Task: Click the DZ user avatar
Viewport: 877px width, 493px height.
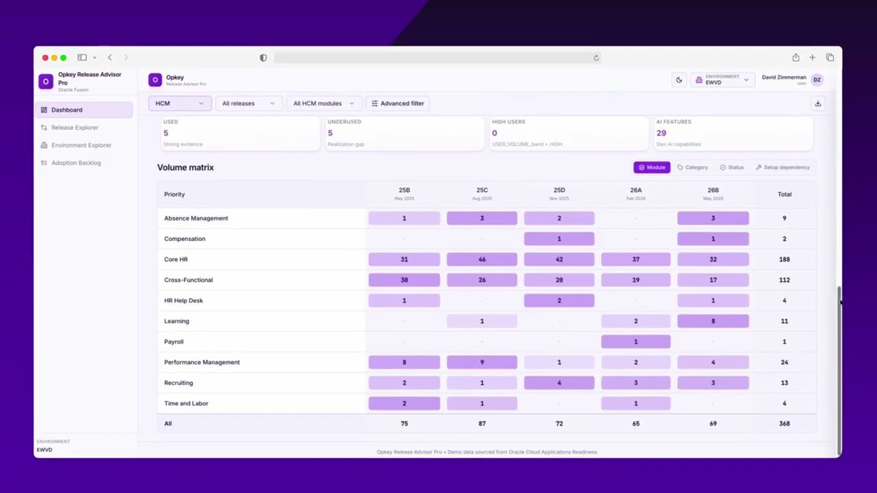Action: 817,80
